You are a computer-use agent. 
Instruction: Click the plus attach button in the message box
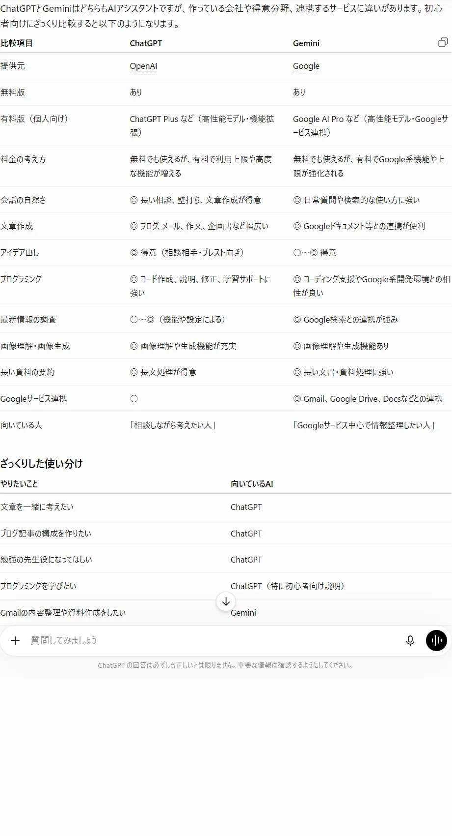[15, 641]
